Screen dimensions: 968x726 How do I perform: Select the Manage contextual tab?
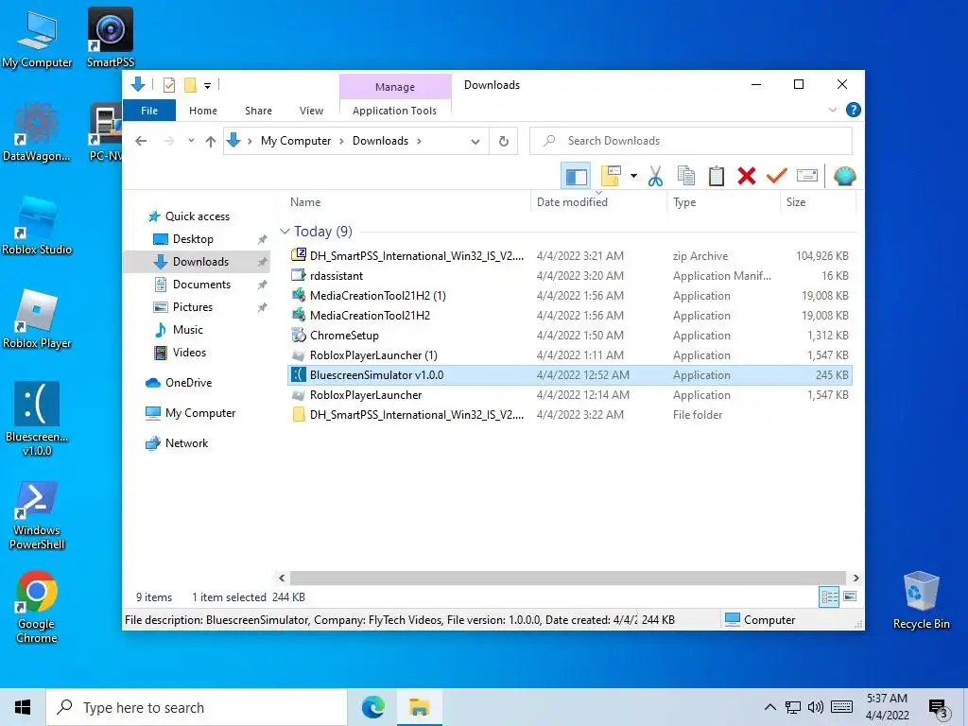[395, 87]
